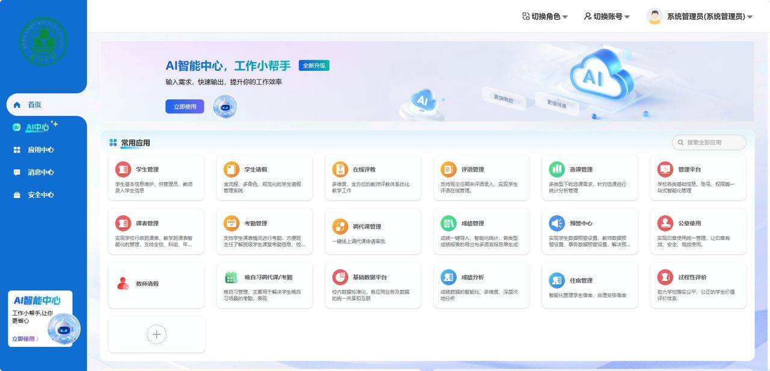Click the 常用应用 heading text
Image resolution: width=770 pixels, height=371 pixels.
pos(135,143)
